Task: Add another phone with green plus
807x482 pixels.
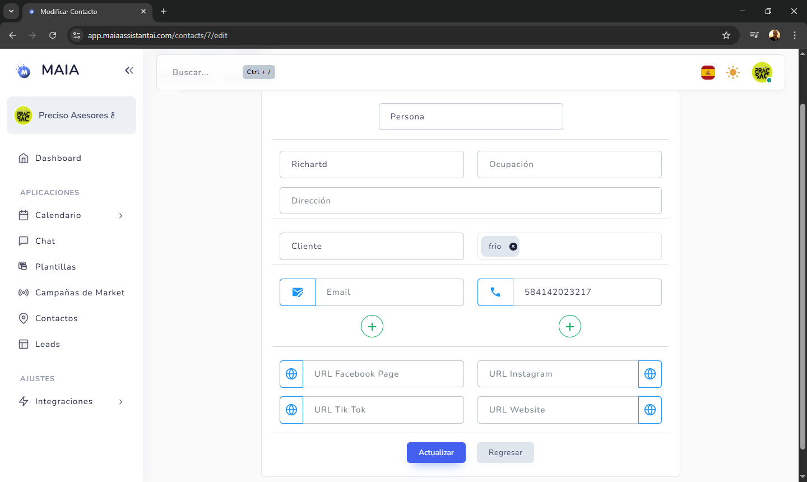Action: pyautogui.click(x=570, y=326)
